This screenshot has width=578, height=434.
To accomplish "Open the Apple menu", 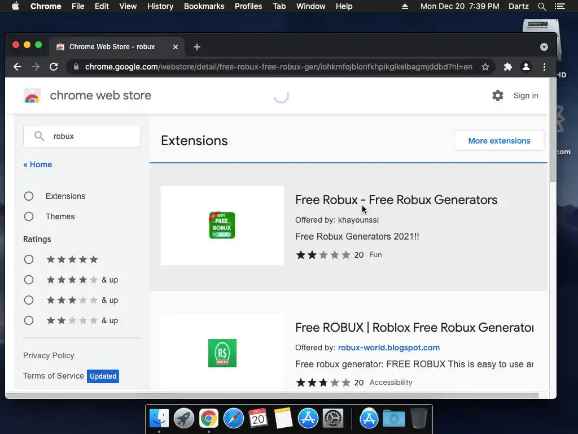I will [15, 6].
